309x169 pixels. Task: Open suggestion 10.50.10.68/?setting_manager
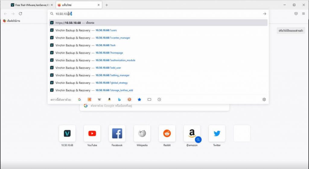tap(158, 75)
